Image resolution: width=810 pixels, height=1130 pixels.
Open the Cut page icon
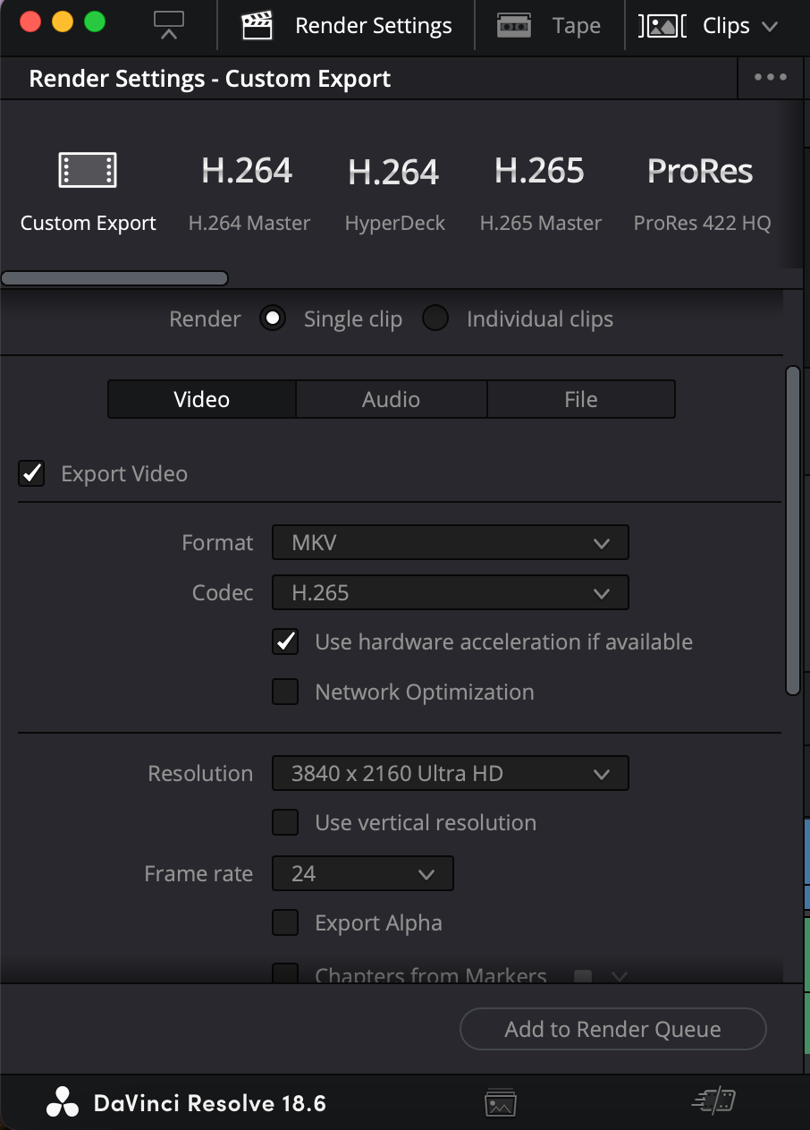coord(713,1101)
